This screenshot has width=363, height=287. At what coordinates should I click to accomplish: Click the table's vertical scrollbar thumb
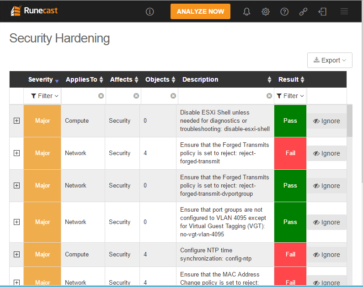pos(349,121)
